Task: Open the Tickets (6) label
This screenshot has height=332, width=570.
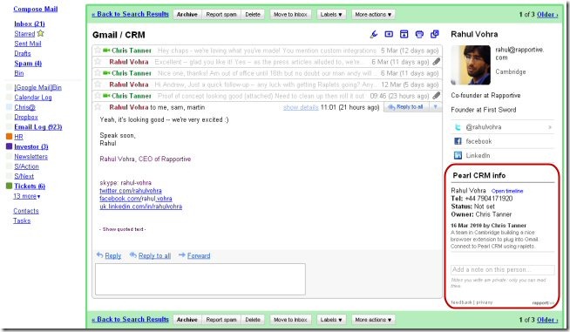Action: point(30,186)
